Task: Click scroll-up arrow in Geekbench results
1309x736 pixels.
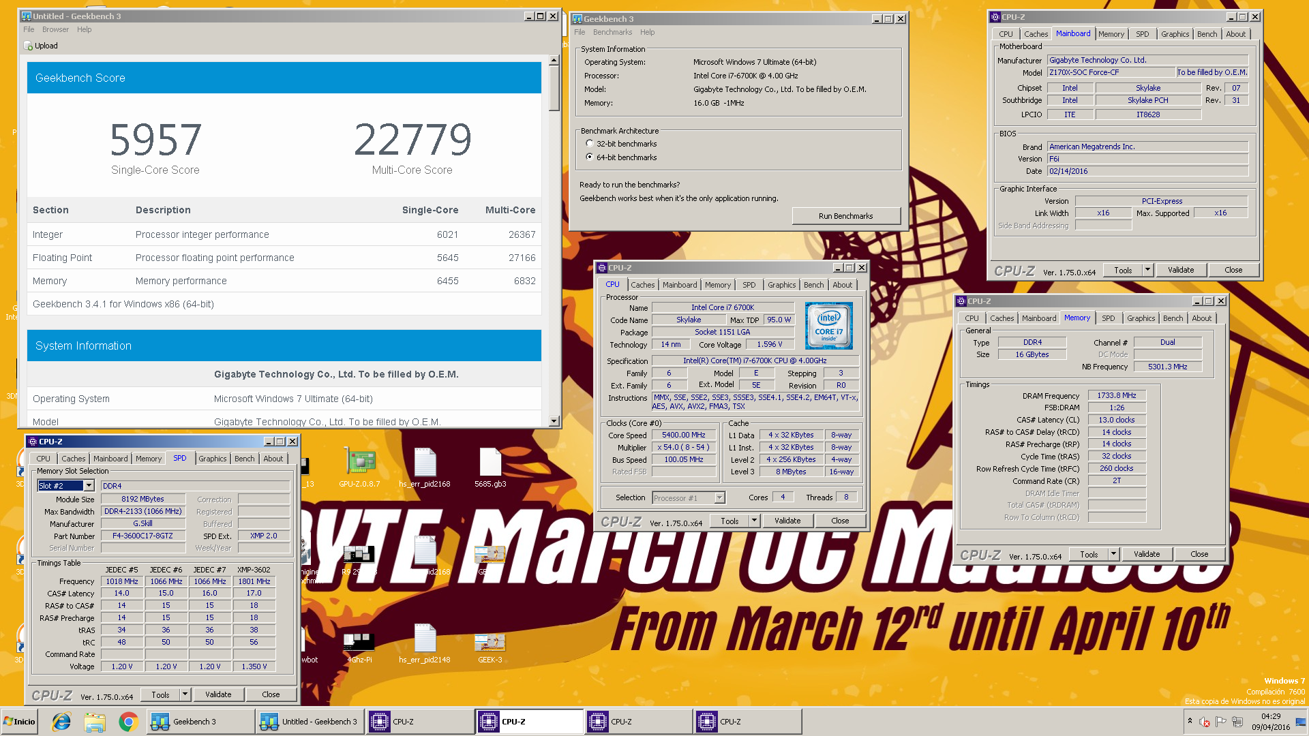Action: (x=554, y=61)
